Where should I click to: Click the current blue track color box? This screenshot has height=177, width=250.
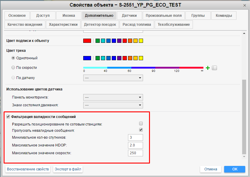click(x=87, y=58)
